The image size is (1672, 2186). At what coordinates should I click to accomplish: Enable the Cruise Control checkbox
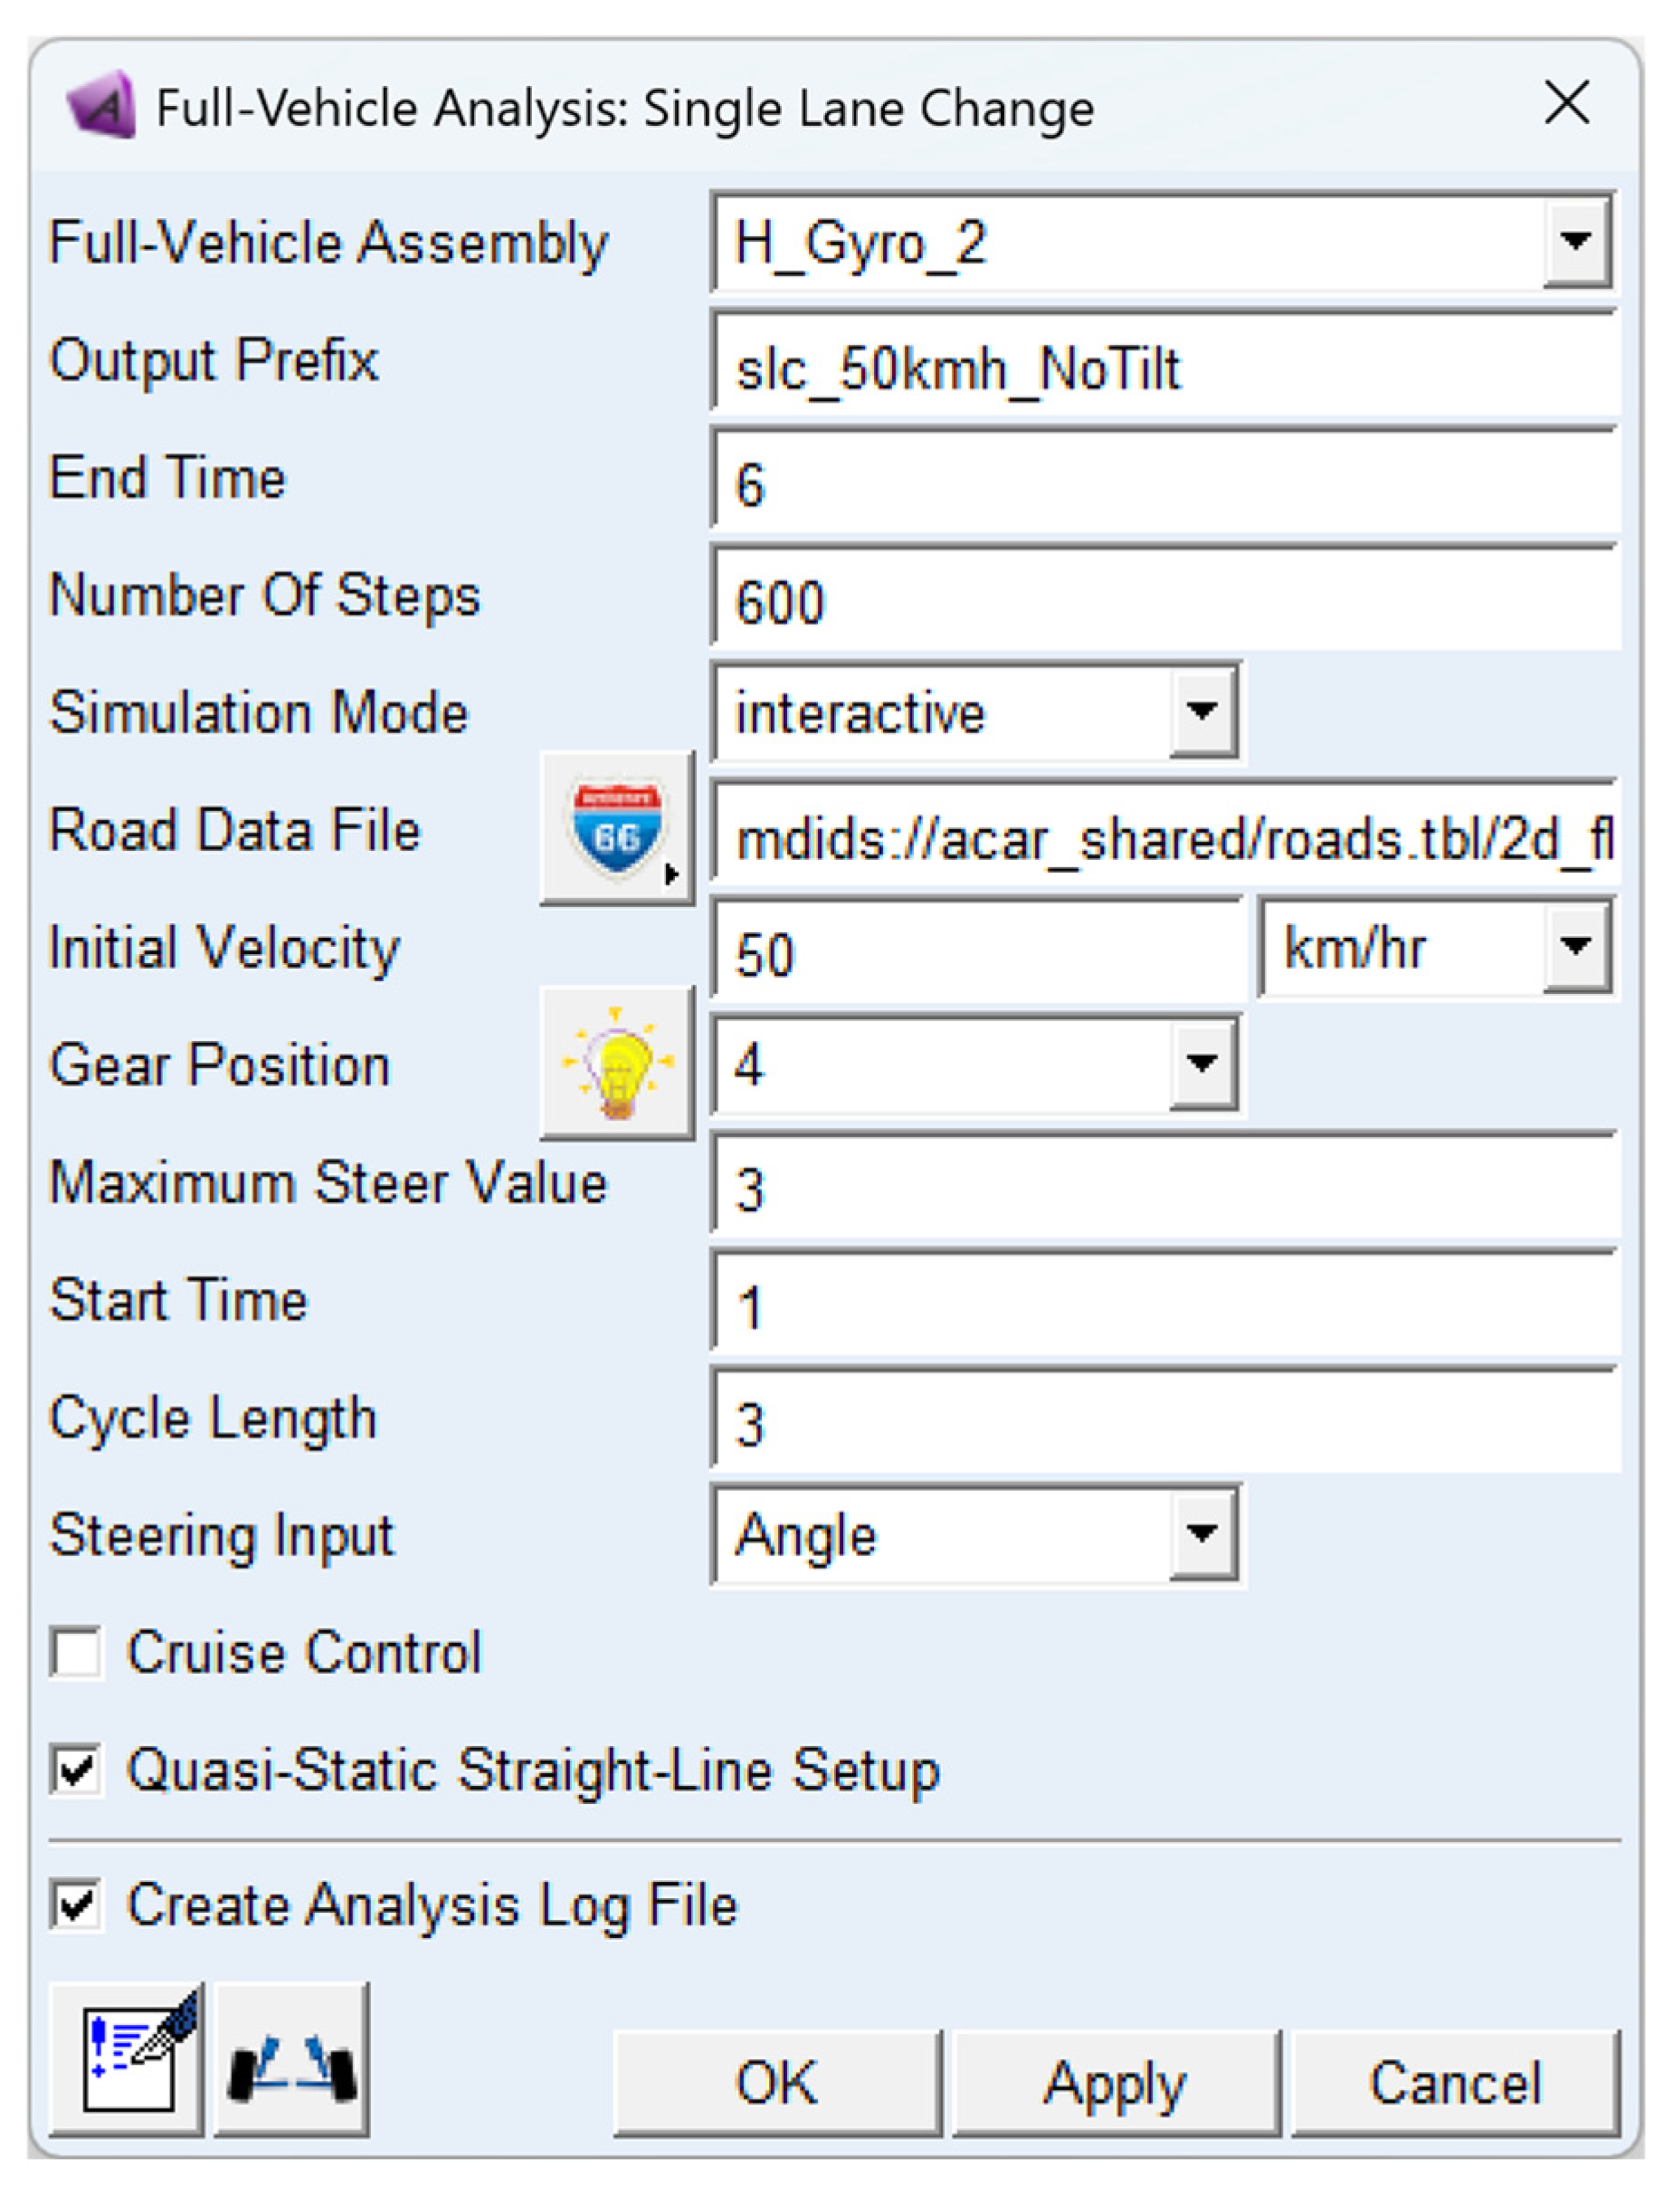pos(77,1654)
